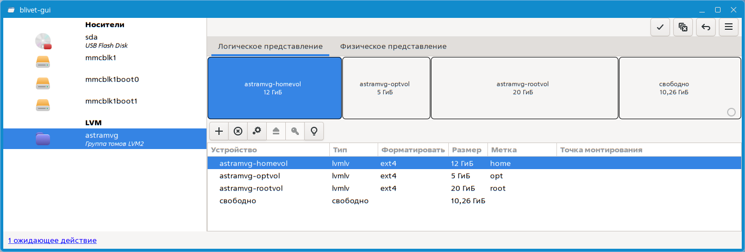Select the astramvg-rootvol block in the map
Viewport: 745px width, 252px height.
[x=524, y=88]
